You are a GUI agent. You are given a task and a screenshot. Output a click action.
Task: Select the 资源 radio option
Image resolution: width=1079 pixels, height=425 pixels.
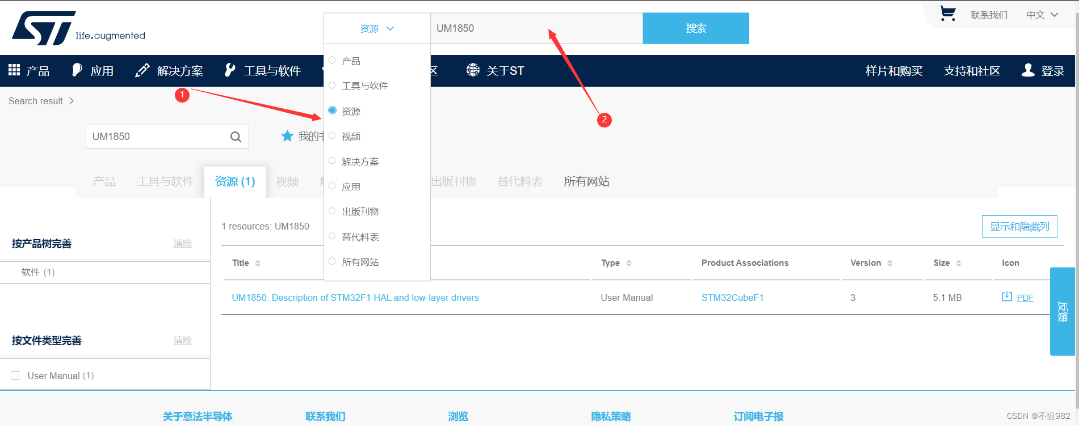(332, 110)
